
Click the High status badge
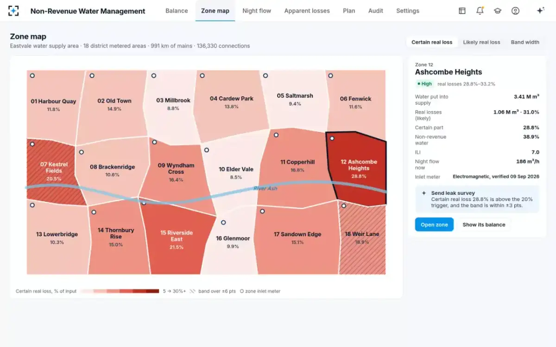[424, 84]
